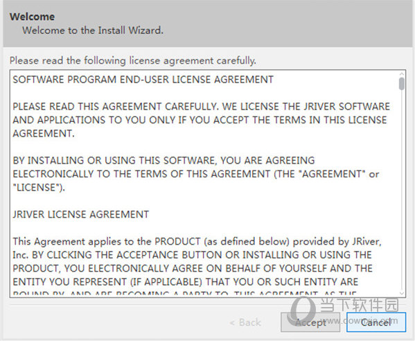Click the 'Welcome to the Install Wizard.' subtitle
The height and width of the screenshot is (341, 415).
click(x=93, y=30)
